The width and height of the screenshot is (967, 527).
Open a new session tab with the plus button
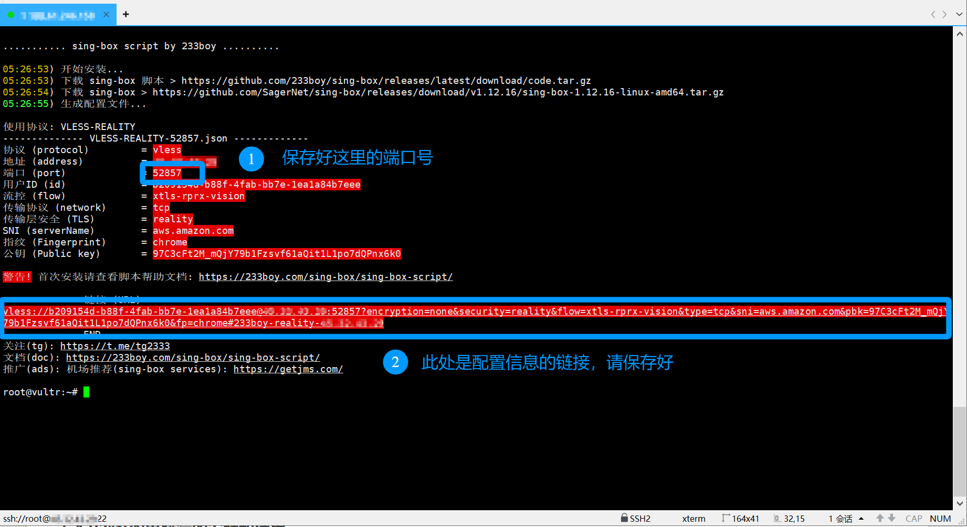[126, 14]
